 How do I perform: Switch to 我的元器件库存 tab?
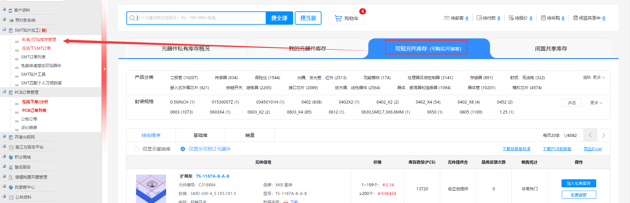coord(307,49)
